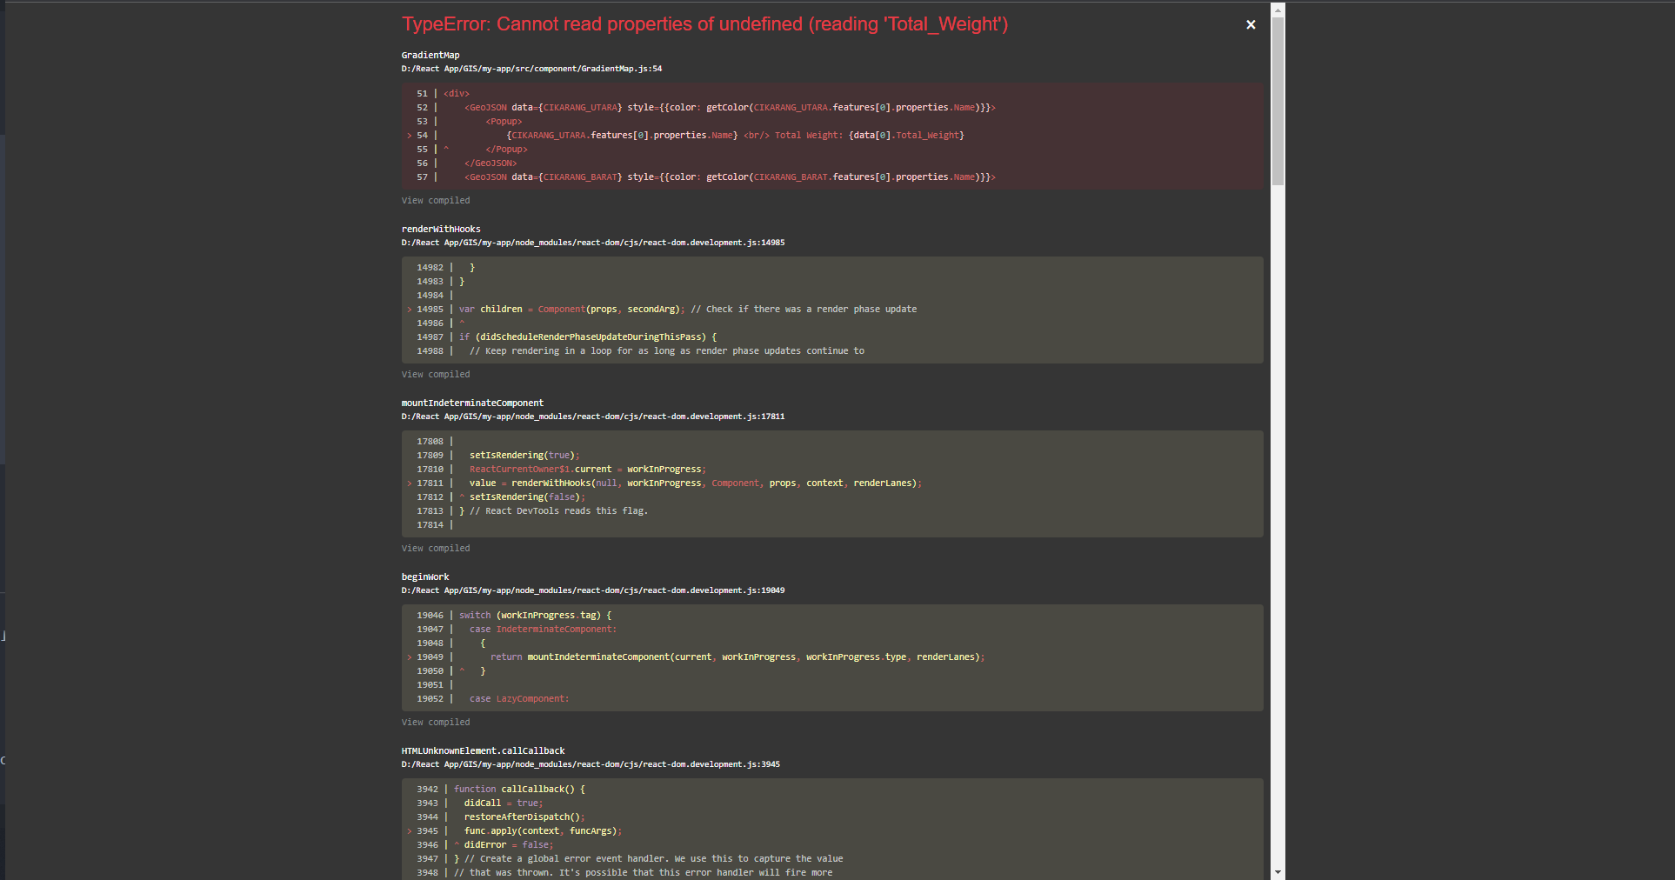
Task: Click code line 19052 case LazyComponent
Action: 493,699
